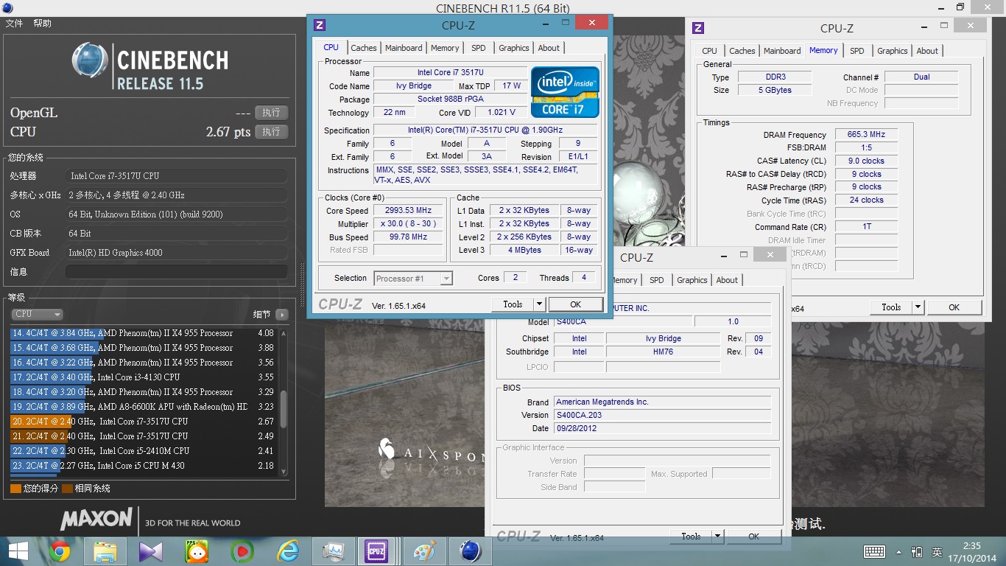Open the 文件 menu in Cinebench

(x=14, y=24)
